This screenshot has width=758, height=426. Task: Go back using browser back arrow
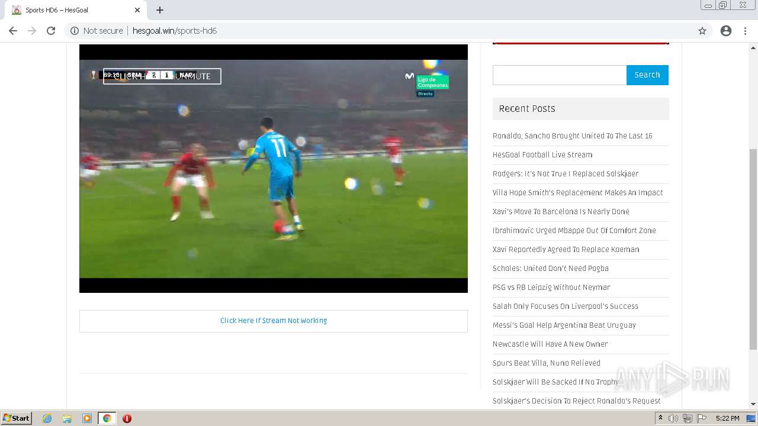tap(13, 31)
